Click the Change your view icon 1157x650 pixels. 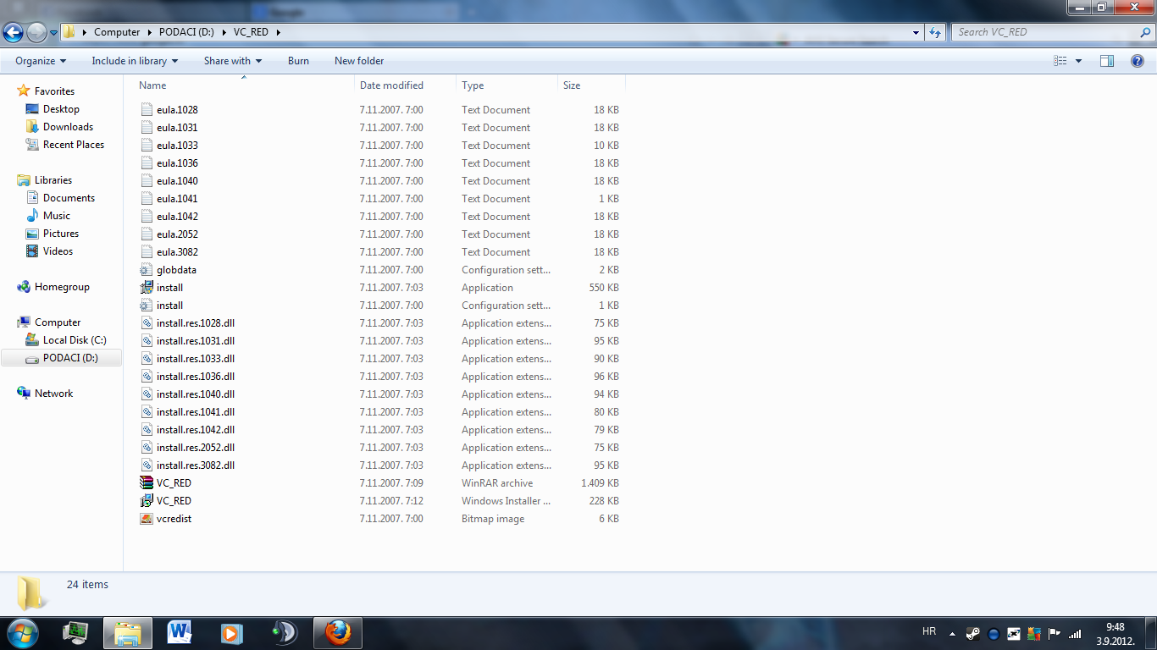pos(1060,61)
